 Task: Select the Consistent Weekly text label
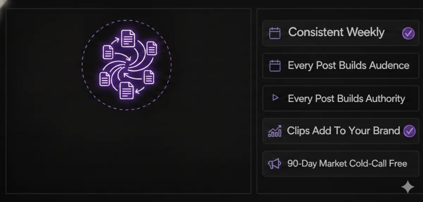[x=336, y=32]
